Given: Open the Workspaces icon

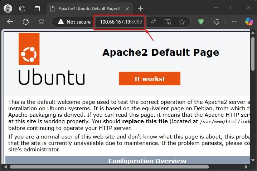Looking at the screenshot, I should (22, 9).
